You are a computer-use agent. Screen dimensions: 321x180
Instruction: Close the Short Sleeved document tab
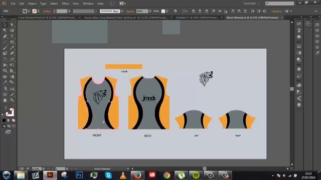282,18
